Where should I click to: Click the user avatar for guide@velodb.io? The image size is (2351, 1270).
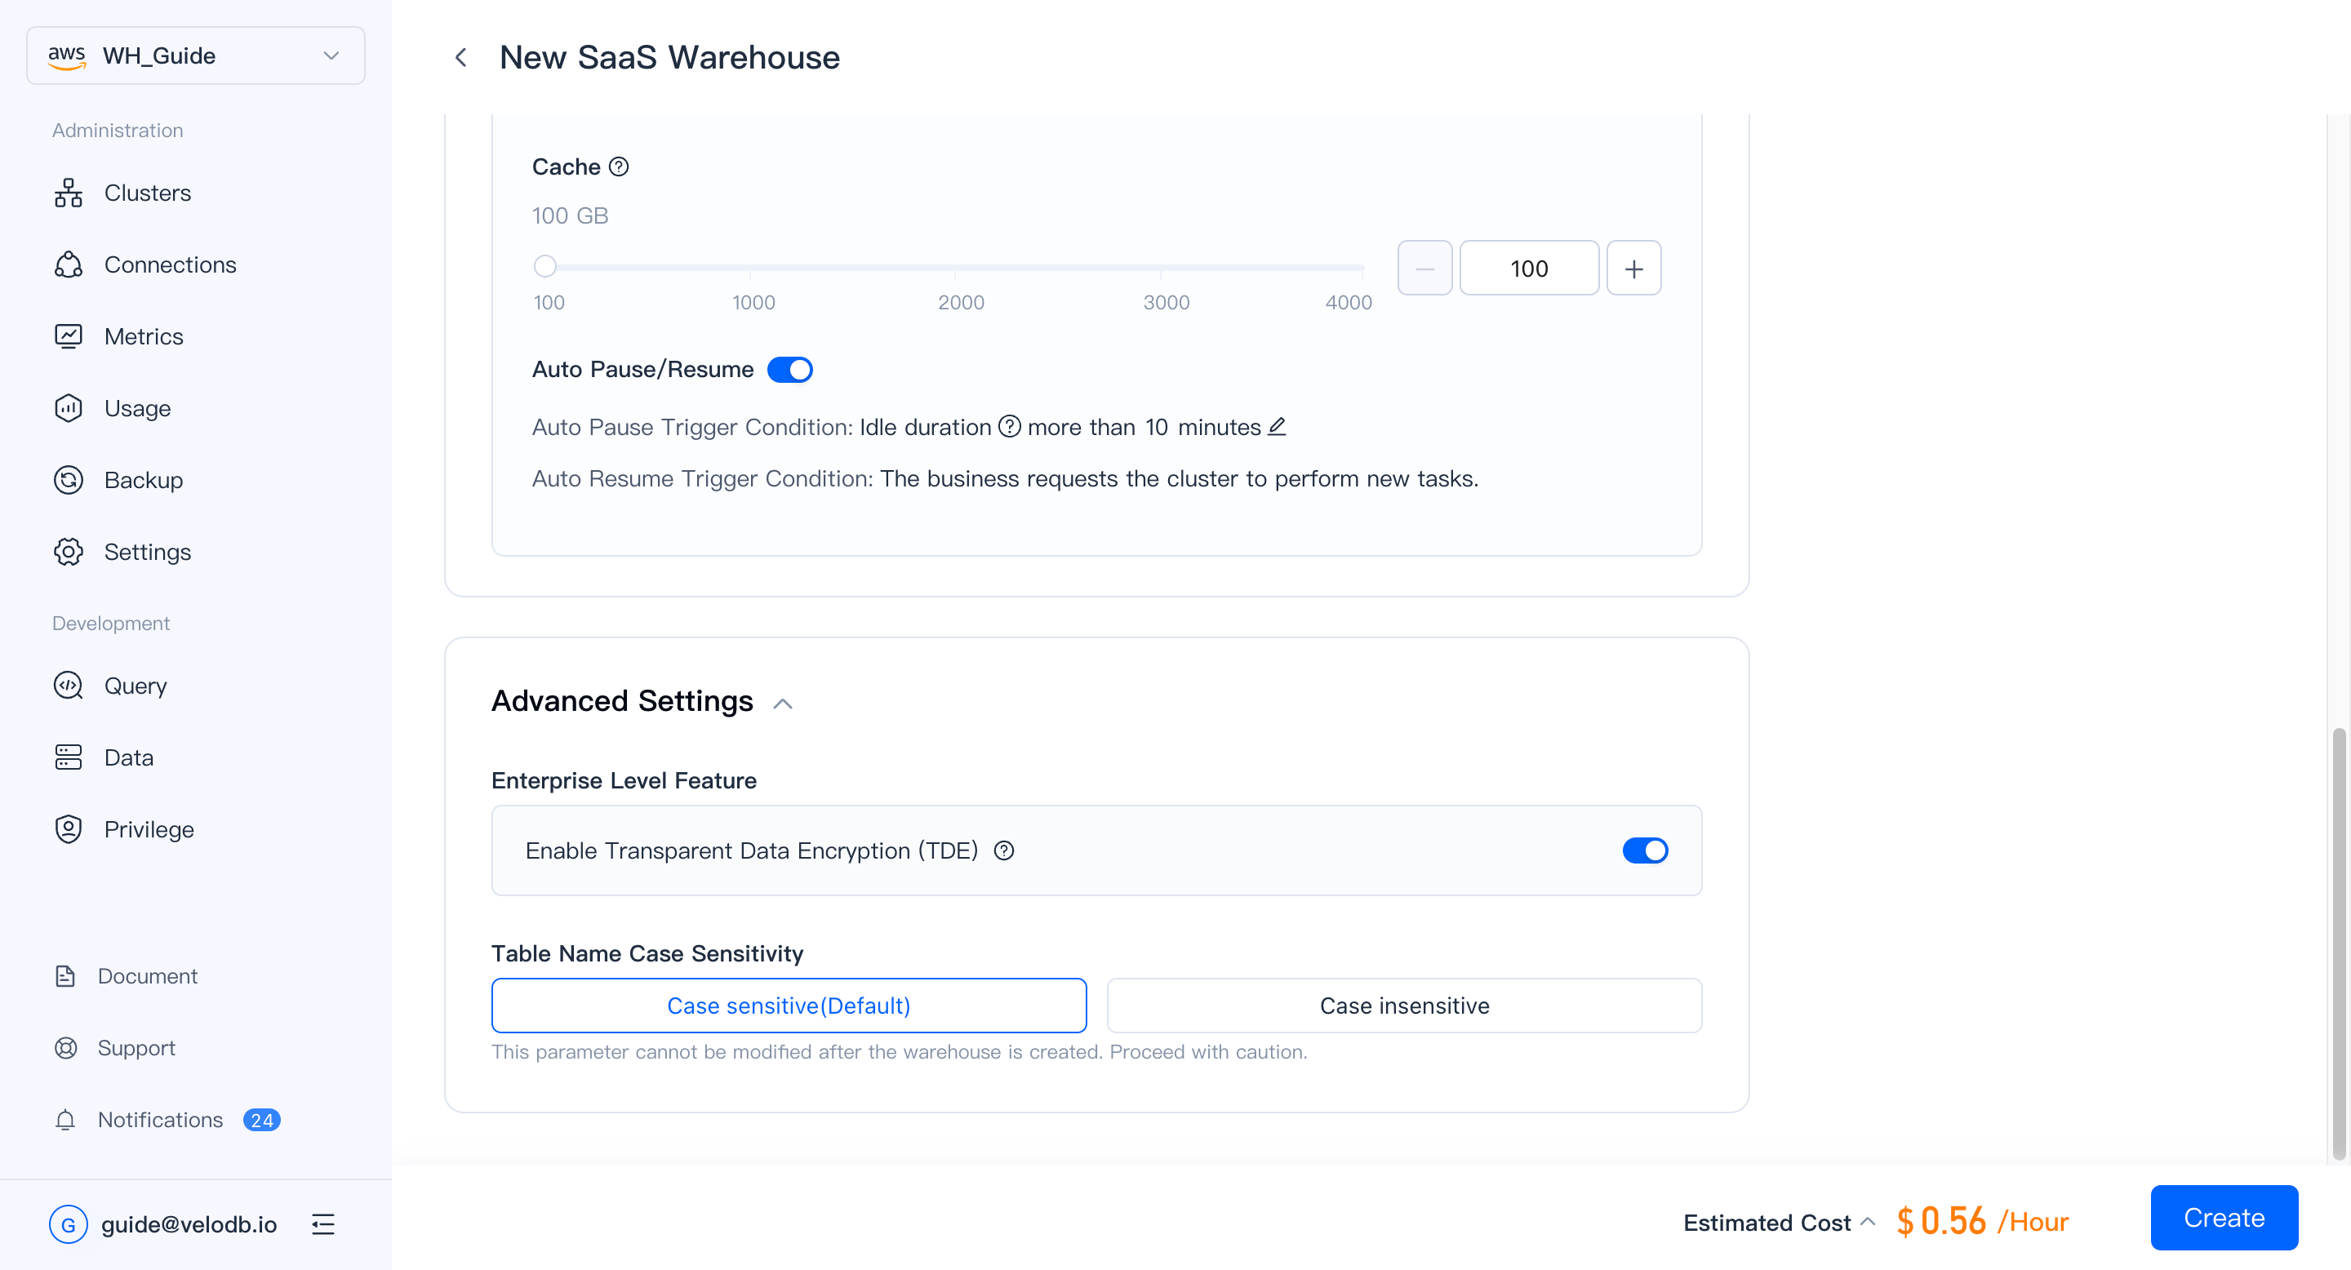[69, 1223]
